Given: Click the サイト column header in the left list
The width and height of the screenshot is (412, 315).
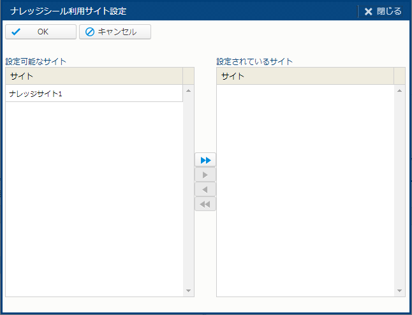Looking at the screenshot, I should pyautogui.click(x=94, y=77).
